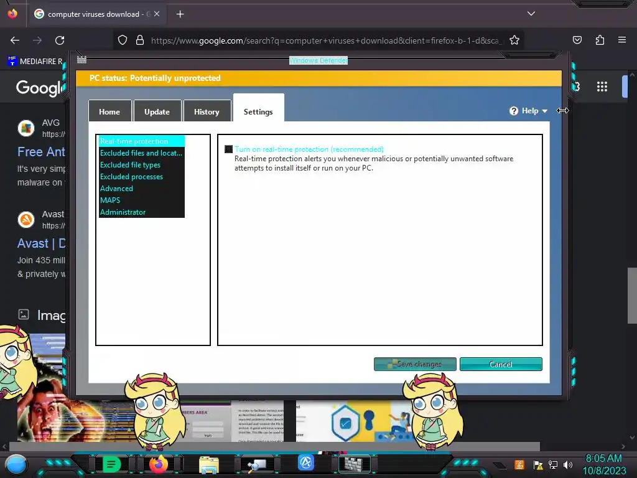The width and height of the screenshot is (637, 478).
Task: Click the Firefox vertical scrollbar thumb
Action: click(632, 294)
